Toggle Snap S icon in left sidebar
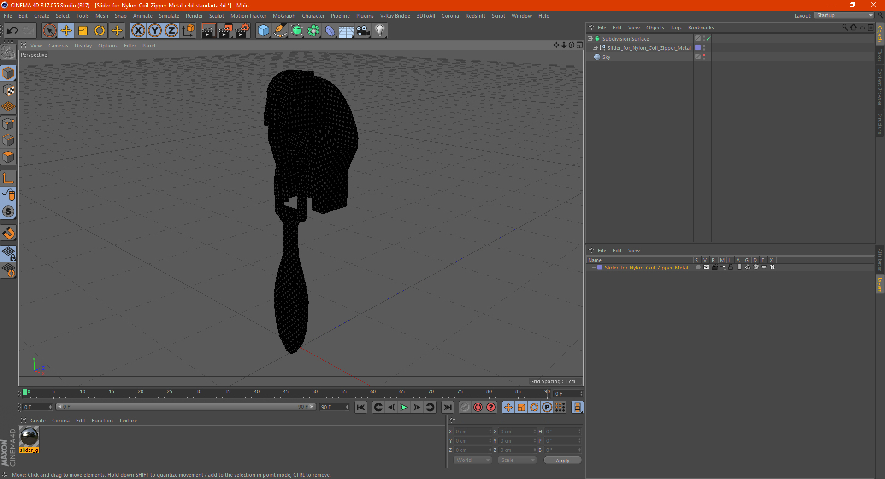Viewport: 885px width, 479px height. pos(9,211)
